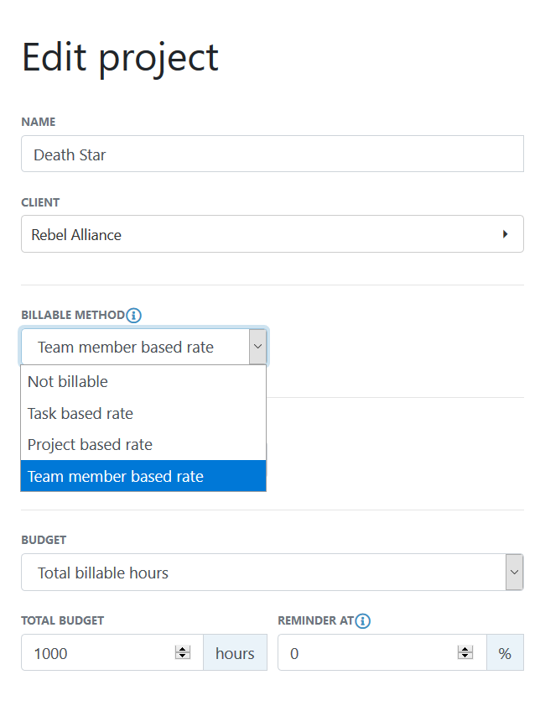Click the Name field containing 'Death Star'
Viewport: 540px width, 701px height.
168,154
